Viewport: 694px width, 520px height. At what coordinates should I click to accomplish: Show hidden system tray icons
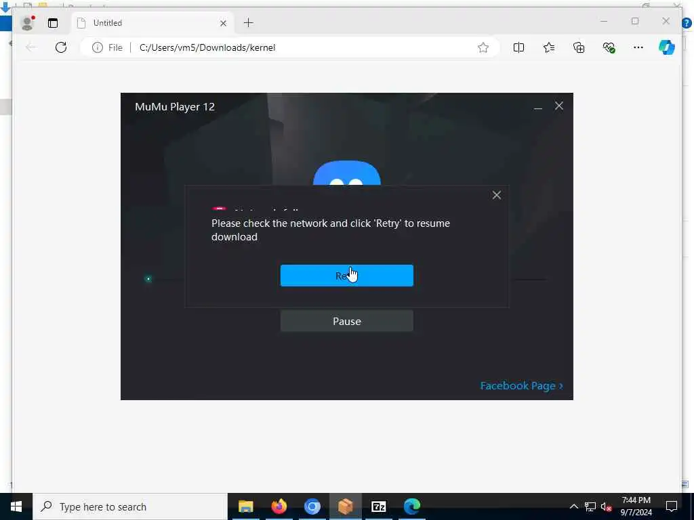click(x=573, y=506)
